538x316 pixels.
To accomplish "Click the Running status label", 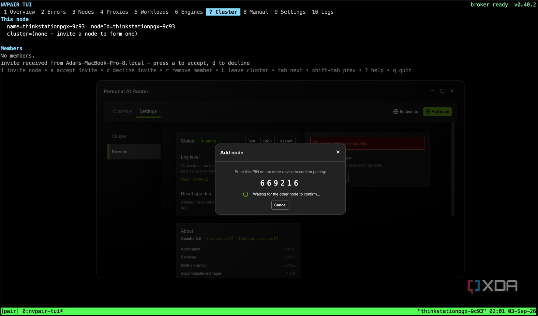I will point(208,141).
